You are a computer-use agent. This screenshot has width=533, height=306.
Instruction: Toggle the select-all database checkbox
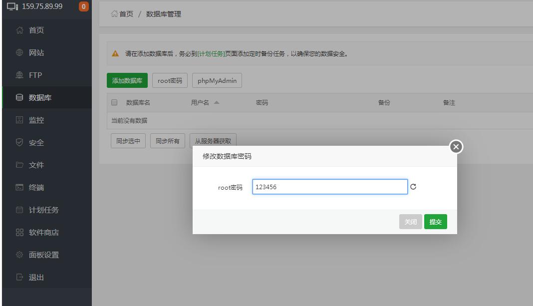(114, 103)
